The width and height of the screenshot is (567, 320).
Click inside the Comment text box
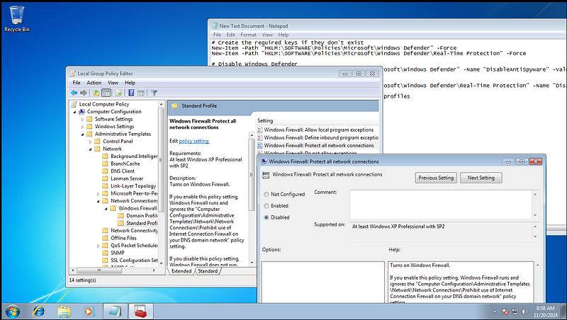coord(441,205)
